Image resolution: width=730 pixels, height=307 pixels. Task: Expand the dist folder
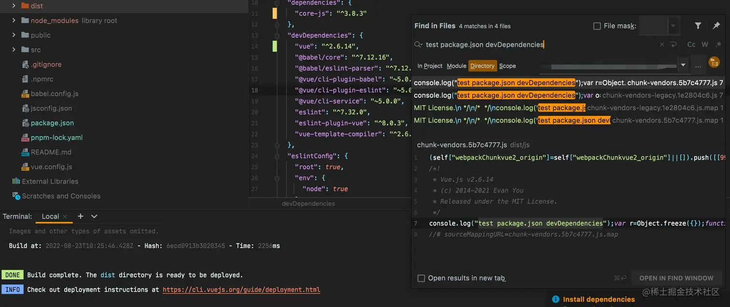point(14,6)
